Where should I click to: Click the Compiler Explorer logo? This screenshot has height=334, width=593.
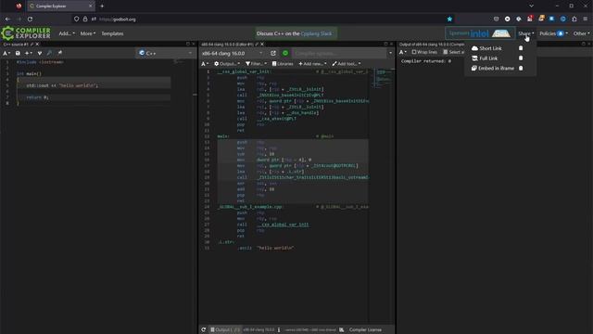26,33
